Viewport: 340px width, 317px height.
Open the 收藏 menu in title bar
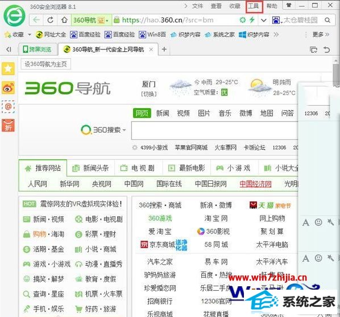click(235, 6)
